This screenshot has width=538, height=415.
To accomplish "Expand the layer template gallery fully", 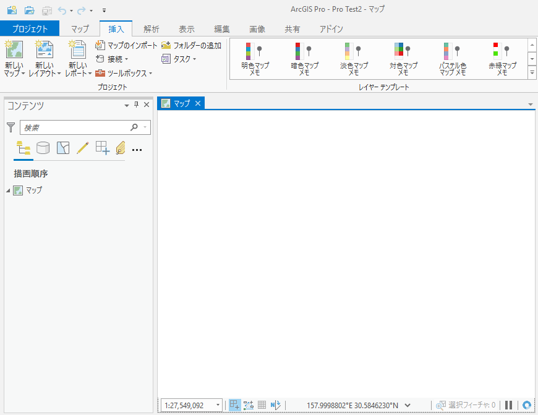I will [x=532, y=73].
